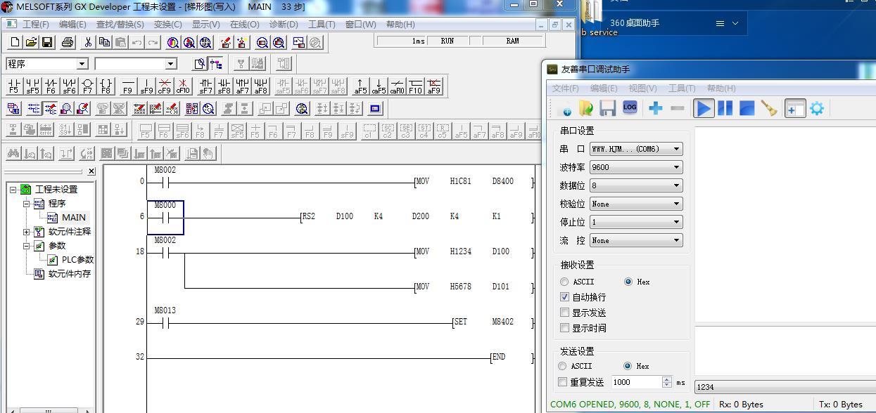
Task: Expand the 软元件注释 tree node
Action: [27, 232]
